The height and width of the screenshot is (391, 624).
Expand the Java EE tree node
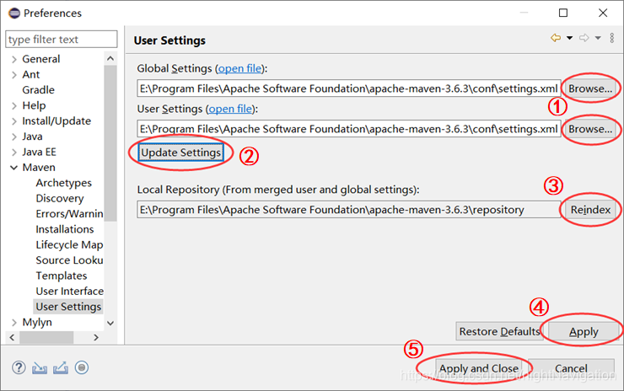(x=14, y=153)
